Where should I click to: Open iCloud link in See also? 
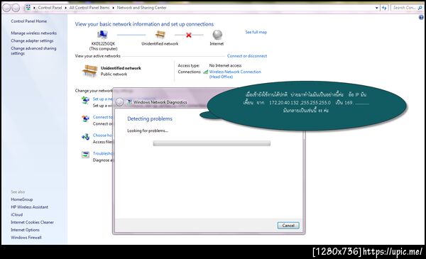point(16,215)
